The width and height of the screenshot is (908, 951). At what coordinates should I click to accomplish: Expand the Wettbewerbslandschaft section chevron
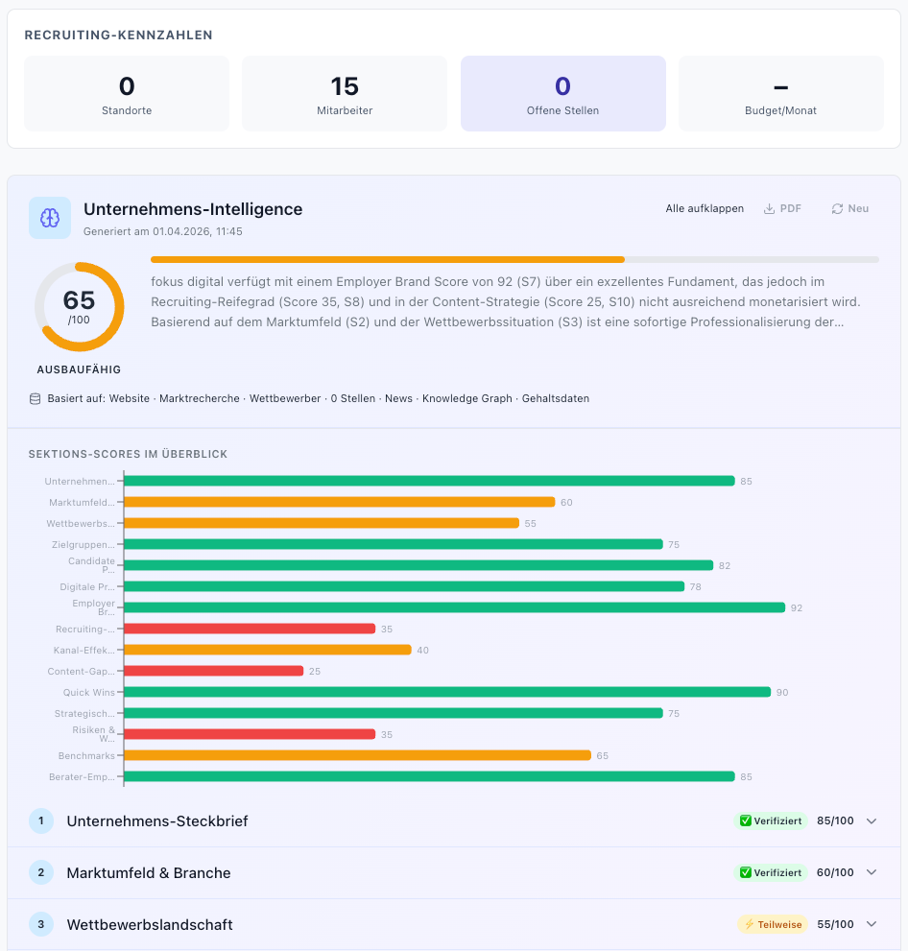[872, 925]
